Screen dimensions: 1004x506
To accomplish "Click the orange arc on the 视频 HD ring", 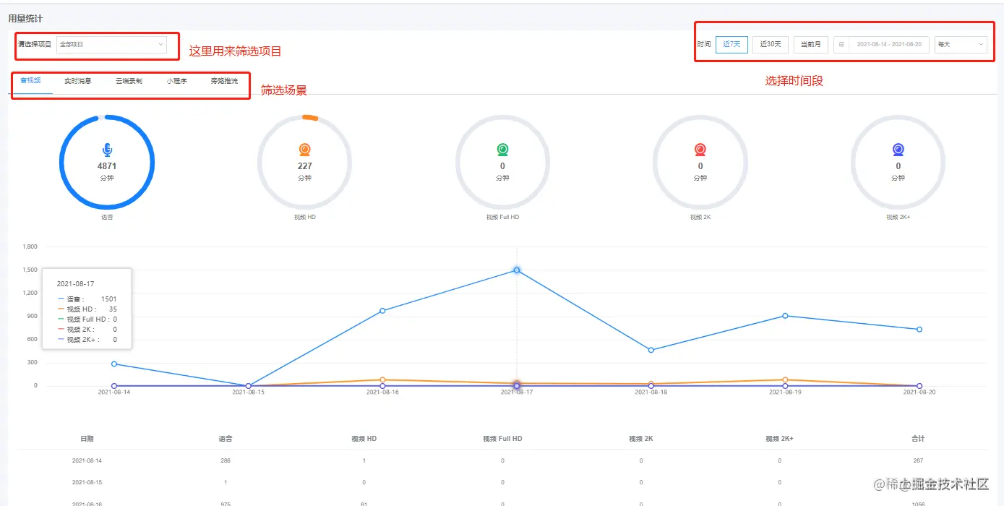I will point(310,117).
